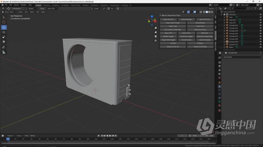Open the File menu
The height and width of the screenshot is (147, 263).
pos(6,5)
